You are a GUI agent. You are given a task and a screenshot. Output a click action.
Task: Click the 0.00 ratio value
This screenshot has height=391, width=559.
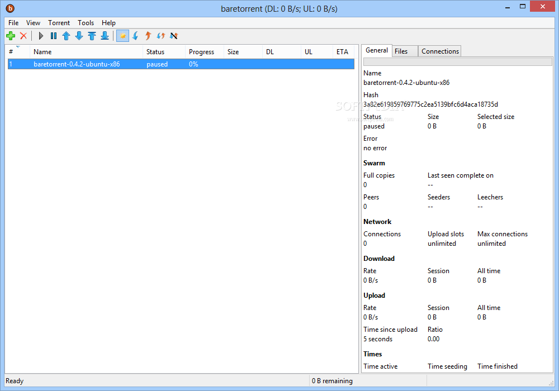coord(434,339)
